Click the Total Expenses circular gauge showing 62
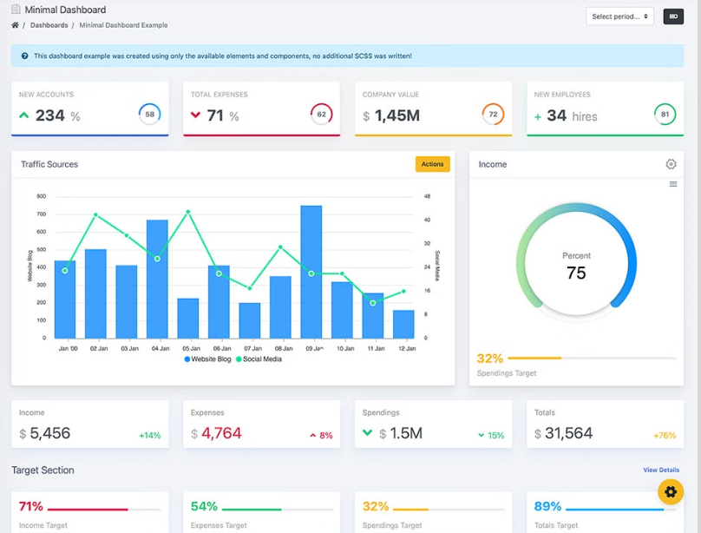Screen dimensions: 701x533 (321, 115)
